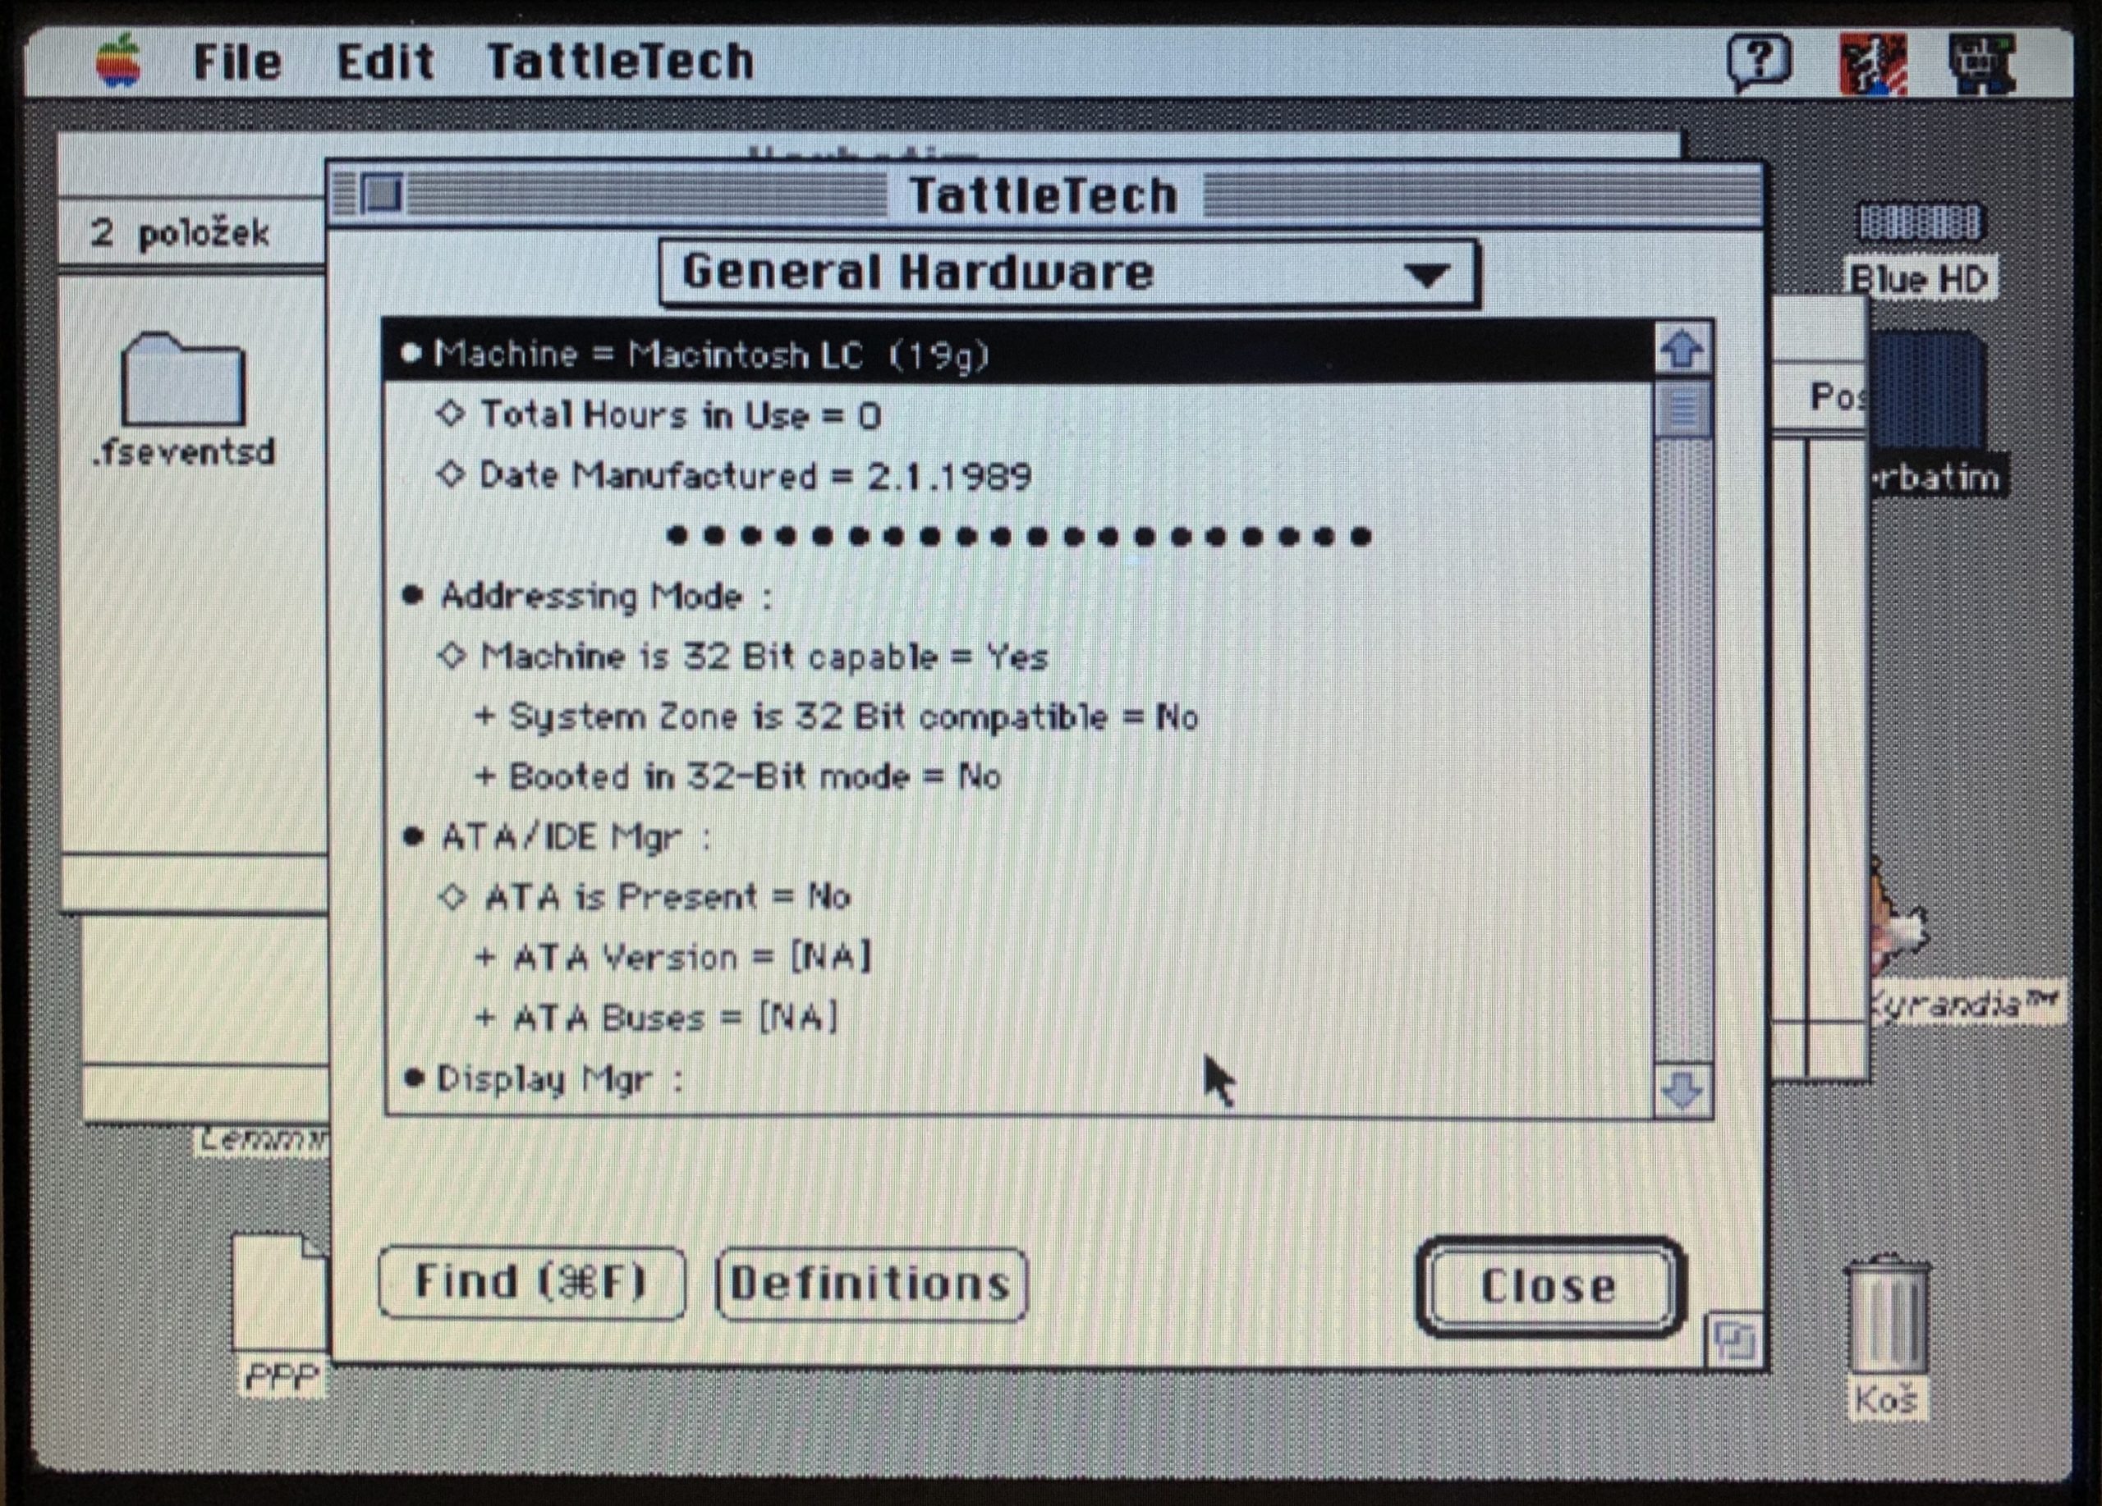Select the Date Manufactured = 2.1.1989 row
Screen dimensions: 2102x1506
coord(1018,476)
